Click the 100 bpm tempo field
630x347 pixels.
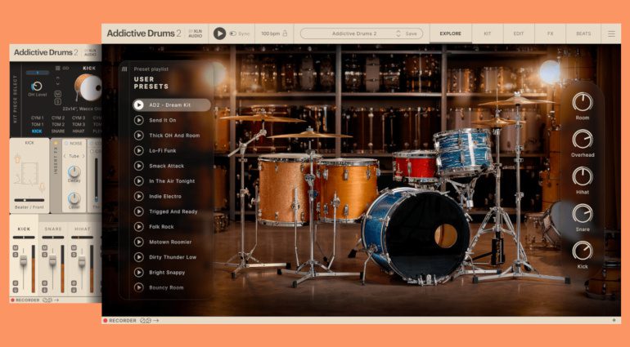point(269,33)
